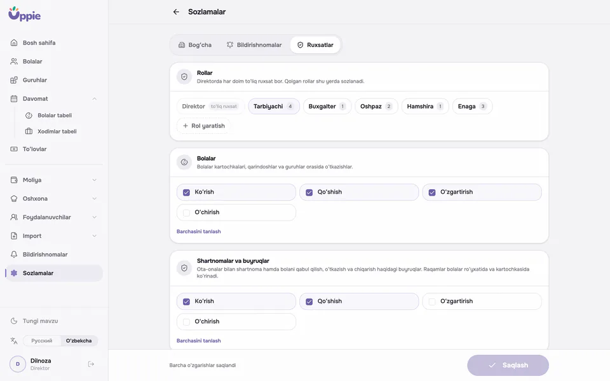Click Barchasini tanlash under Bolalar
This screenshot has height=381, width=610.
click(x=199, y=232)
